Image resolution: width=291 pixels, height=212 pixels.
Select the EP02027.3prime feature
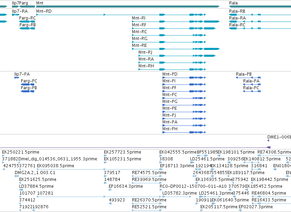pyautogui.click(x=256, y=207)
